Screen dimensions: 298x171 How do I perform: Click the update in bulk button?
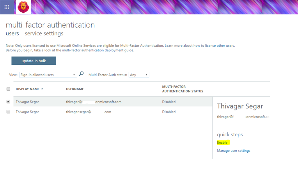point(34,61)
